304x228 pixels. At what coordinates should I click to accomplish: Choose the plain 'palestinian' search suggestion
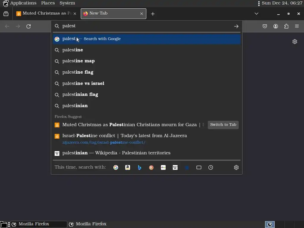point(147,106)
